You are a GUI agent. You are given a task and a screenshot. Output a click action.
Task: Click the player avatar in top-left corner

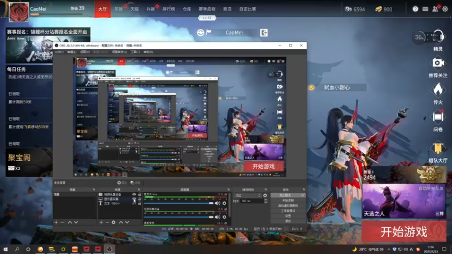19,12
